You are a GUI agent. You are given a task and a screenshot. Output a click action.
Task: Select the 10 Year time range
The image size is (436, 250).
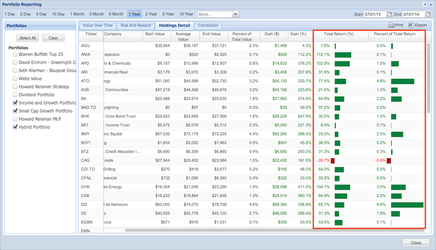186,14
